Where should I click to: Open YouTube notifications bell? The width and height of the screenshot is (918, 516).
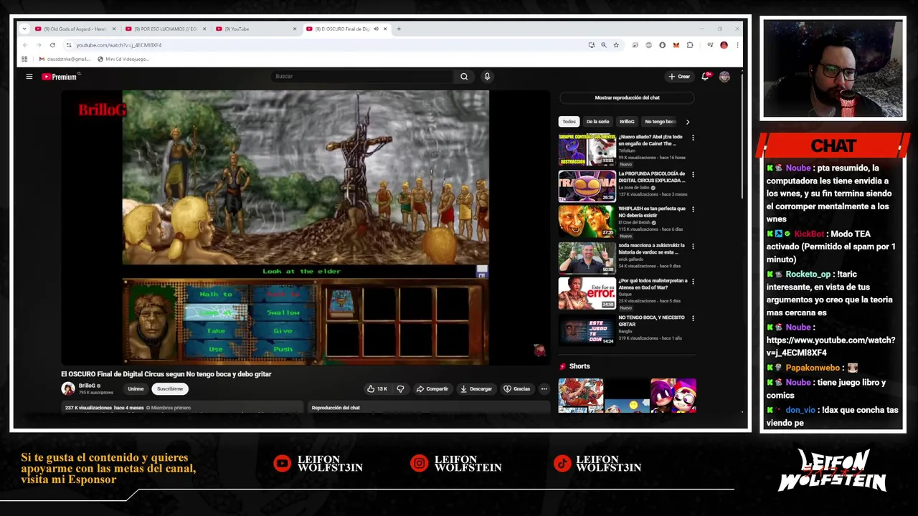click(706, 77)
